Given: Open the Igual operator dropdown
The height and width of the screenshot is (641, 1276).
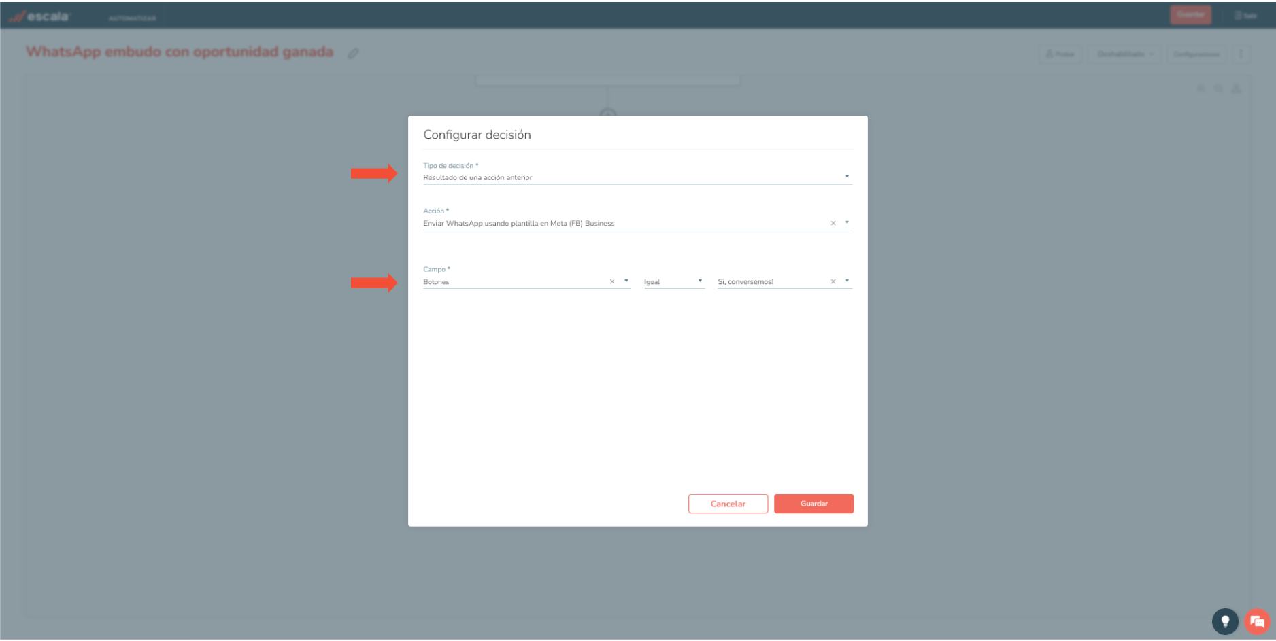Looking at the screenshot, I should click(x=674, y=281).
